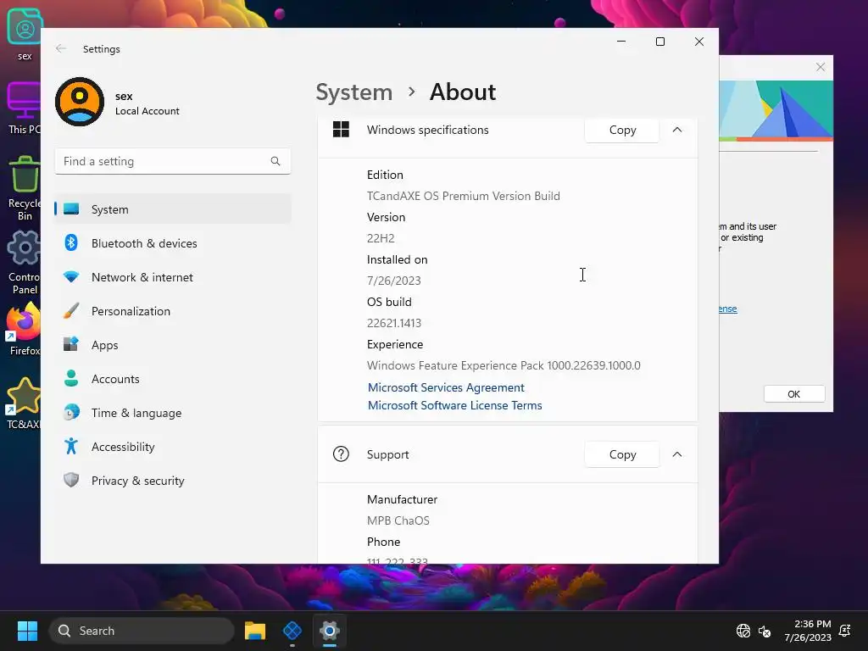Click the Settings gear taskbar icon
Screen dimensions: 868x651
pos(330,631)
